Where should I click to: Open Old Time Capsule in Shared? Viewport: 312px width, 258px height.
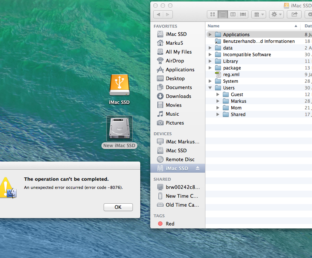coord(178,205)
